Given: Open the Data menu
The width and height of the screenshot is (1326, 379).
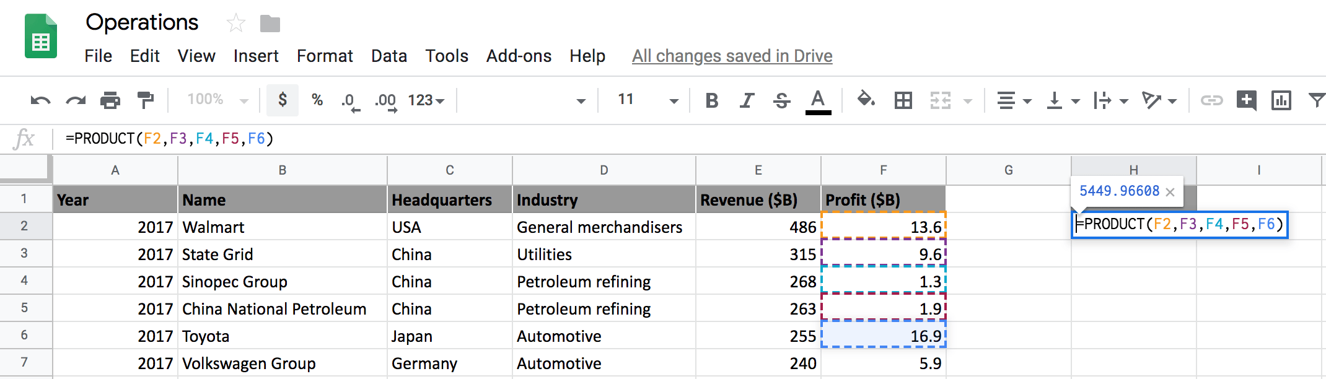Looking at the screenshot, I should [389, 56].
